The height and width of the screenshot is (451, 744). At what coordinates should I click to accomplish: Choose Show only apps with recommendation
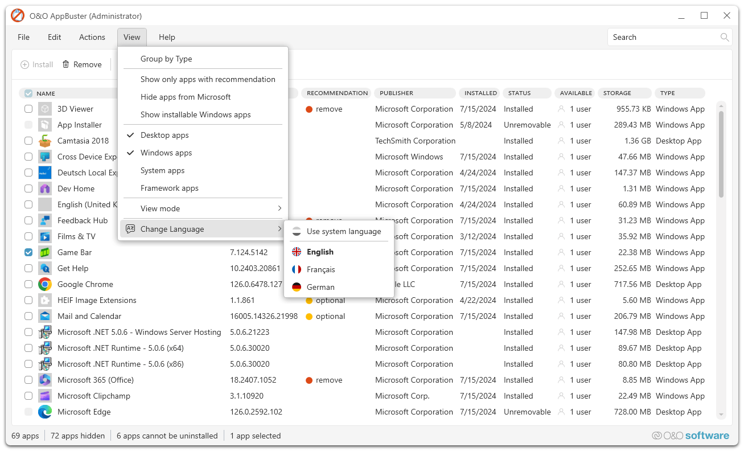pos(203,79)
